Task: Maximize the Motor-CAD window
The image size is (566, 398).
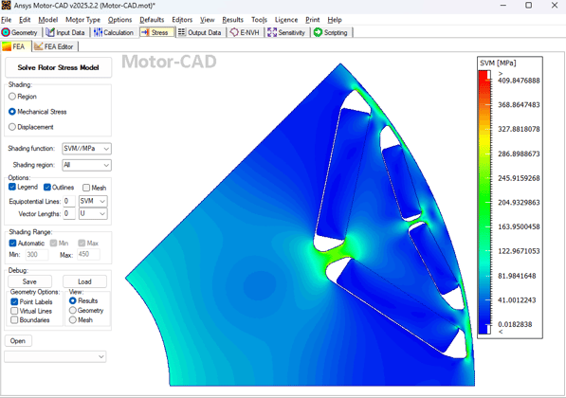Action: [528, 6]
